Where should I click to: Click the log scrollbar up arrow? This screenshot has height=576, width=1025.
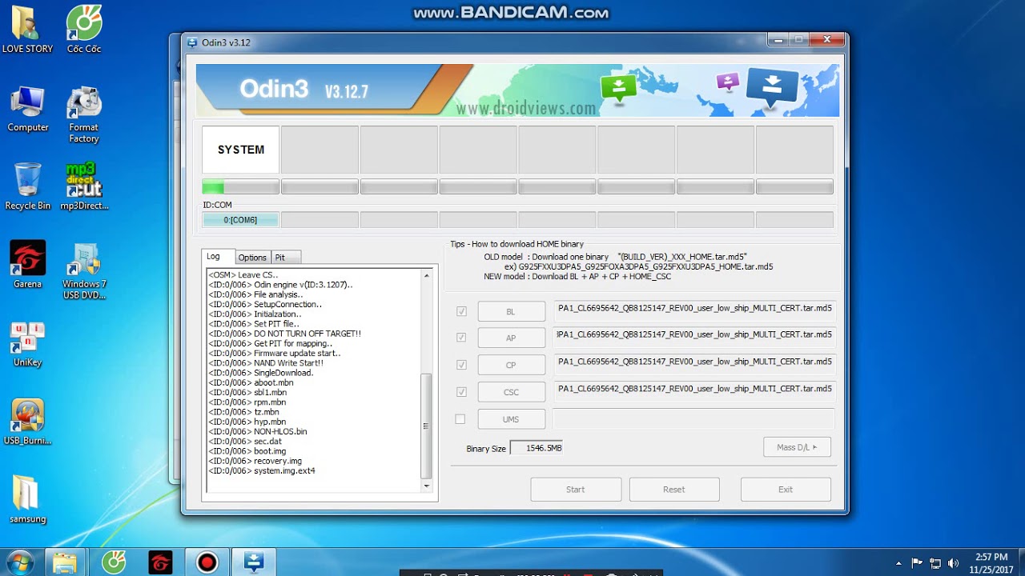pos(426,276)
